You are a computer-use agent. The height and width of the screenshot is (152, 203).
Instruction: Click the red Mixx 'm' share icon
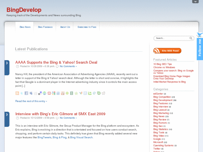pos(49,93)
